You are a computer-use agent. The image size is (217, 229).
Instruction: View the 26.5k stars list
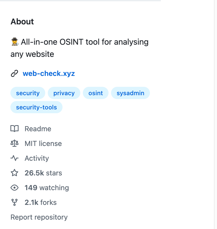tap(43, 173)
